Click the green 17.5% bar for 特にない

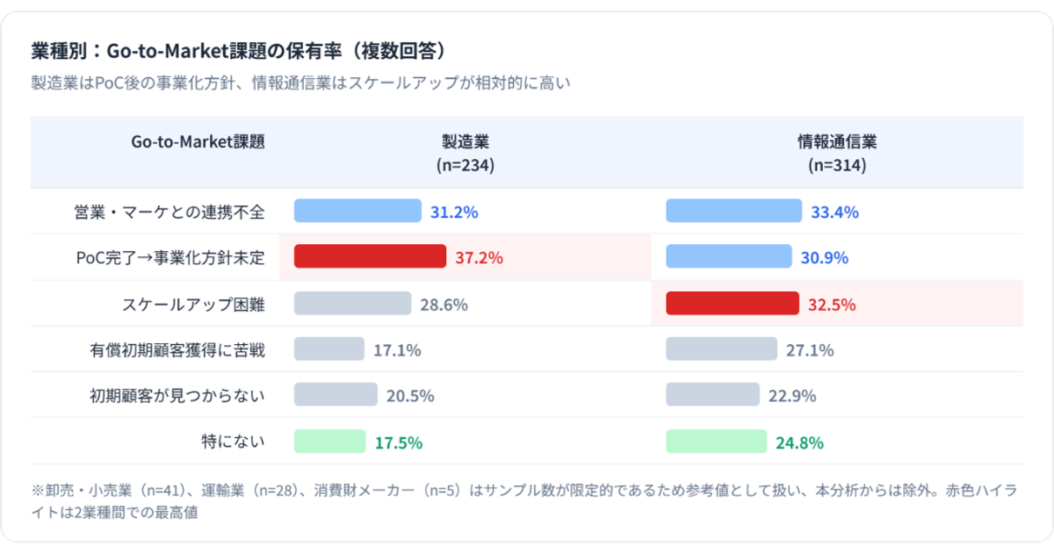point(329,442)
